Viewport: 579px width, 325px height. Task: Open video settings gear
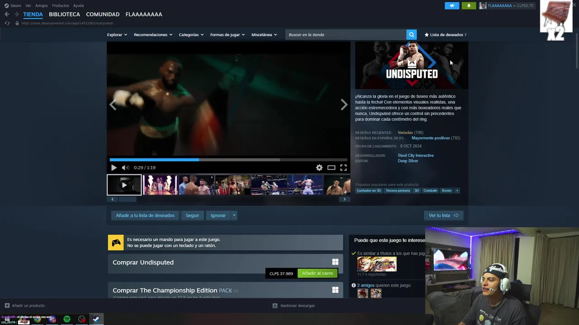(319, 167)
